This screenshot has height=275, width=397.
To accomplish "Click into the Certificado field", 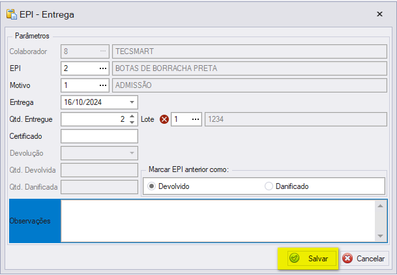I will tap(99, 136).
